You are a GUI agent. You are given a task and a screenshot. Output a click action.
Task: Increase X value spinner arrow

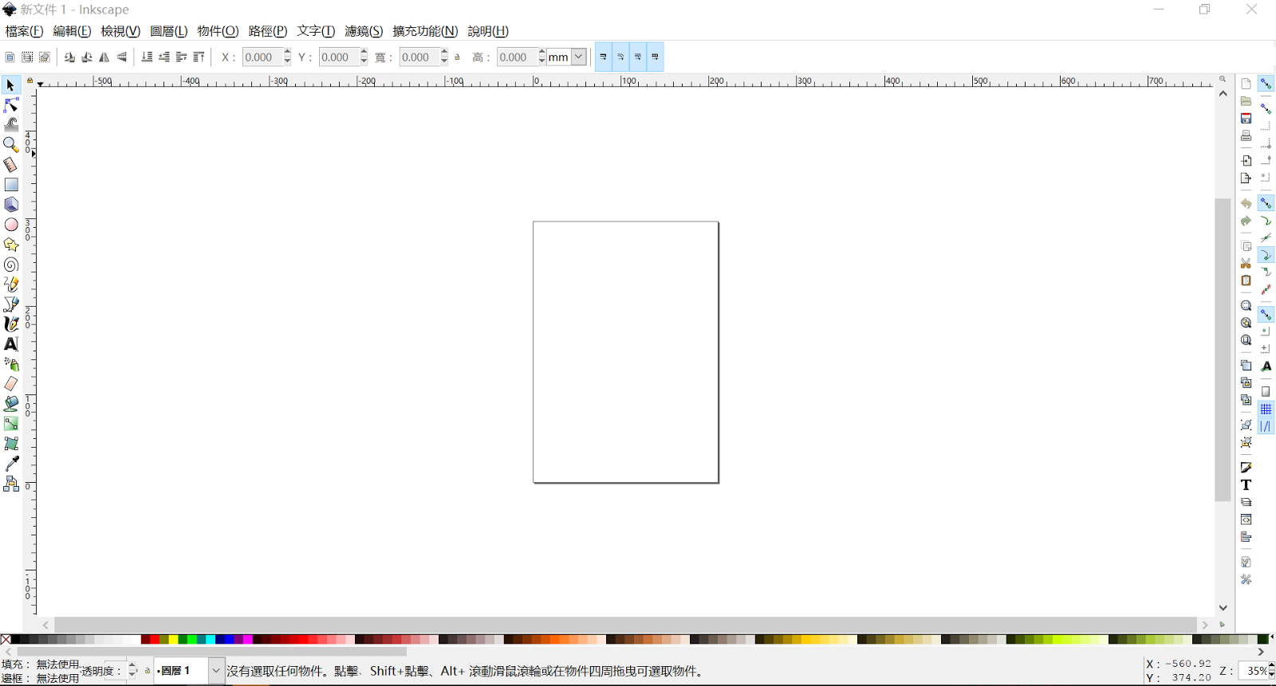point(288,53)
